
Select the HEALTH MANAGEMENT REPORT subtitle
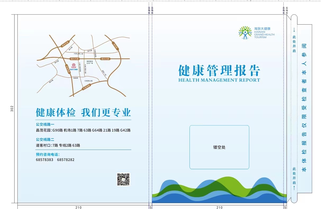(219, 80)
